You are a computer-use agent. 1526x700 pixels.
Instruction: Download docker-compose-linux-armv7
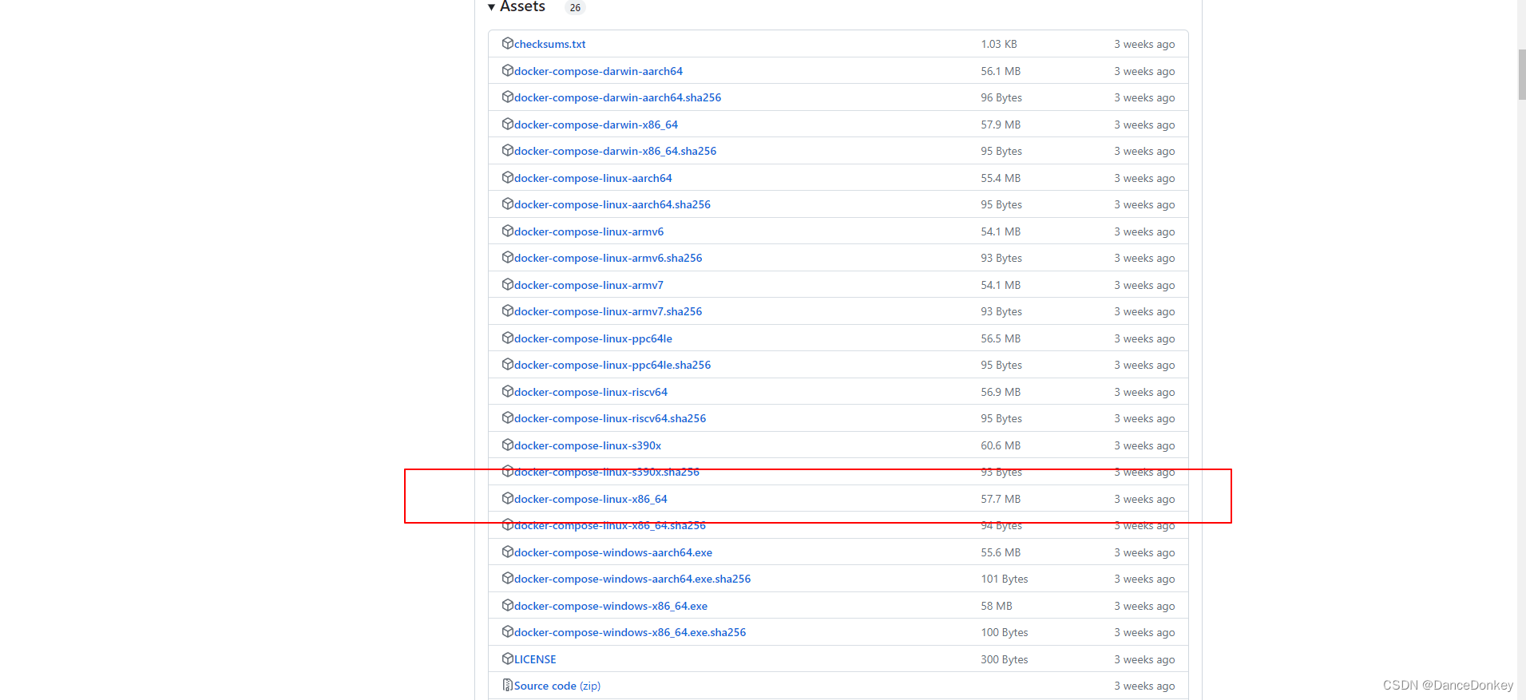(x=589, y=285)
